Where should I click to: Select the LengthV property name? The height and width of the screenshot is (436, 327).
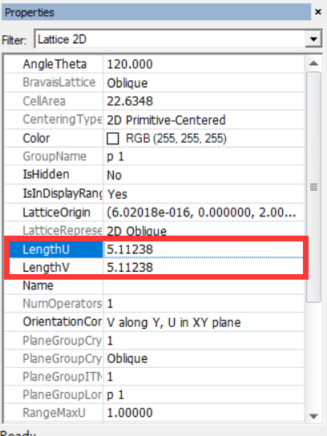pos(46,268)
